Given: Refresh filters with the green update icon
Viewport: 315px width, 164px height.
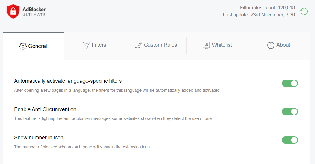Looking at the screenshot, I should tap(304, 12).
